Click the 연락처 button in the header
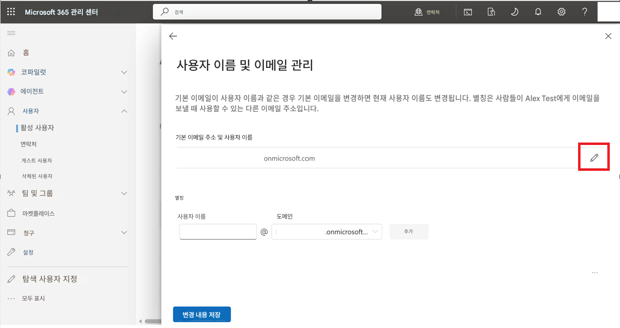Viewport: 620px width, 328px height. pos(427,12)
